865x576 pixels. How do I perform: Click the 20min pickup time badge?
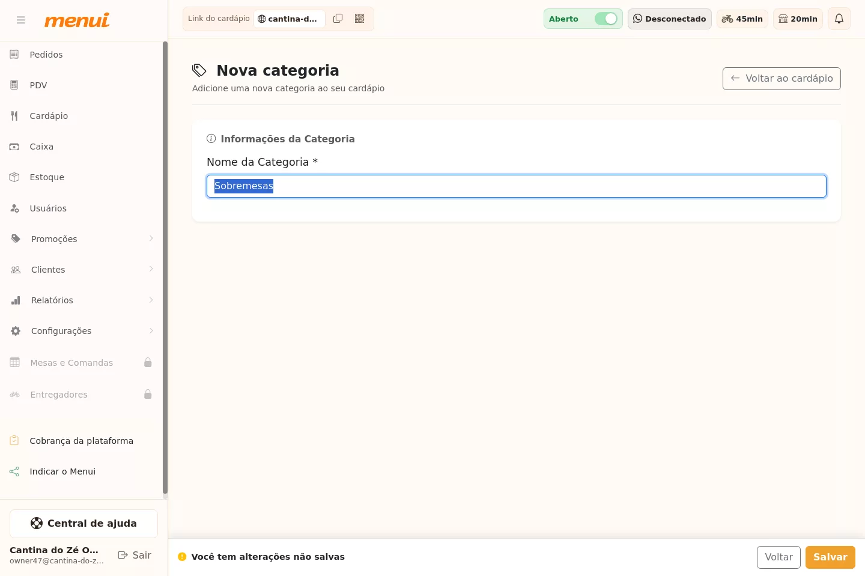pos(798,19)
